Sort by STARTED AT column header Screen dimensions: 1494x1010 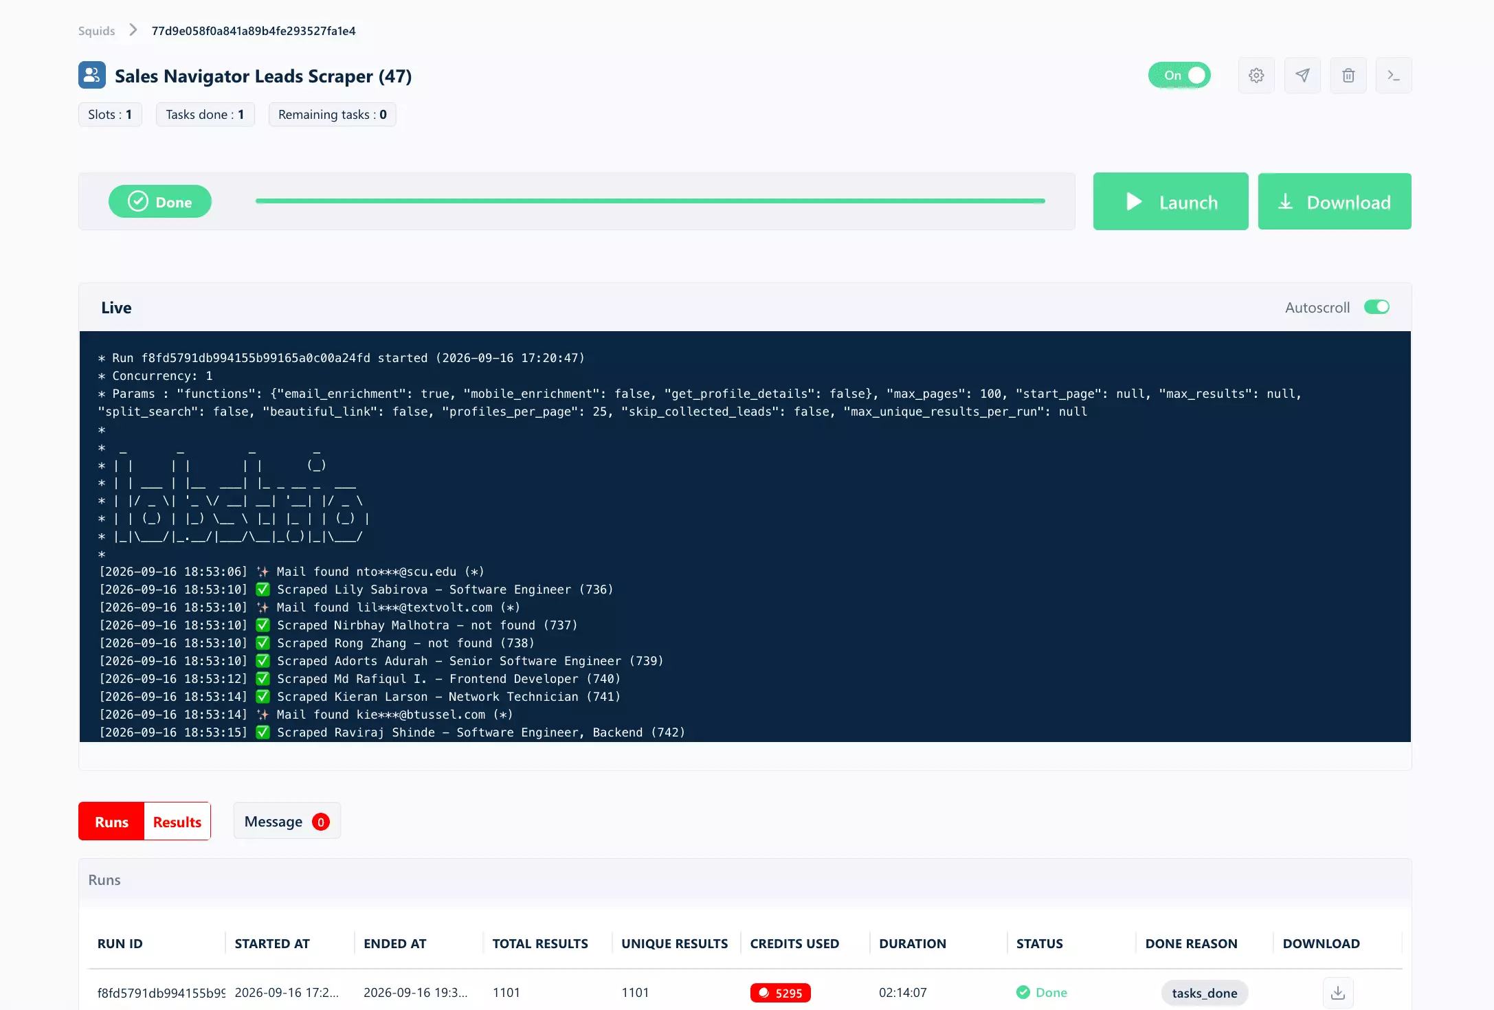(272, 944)
